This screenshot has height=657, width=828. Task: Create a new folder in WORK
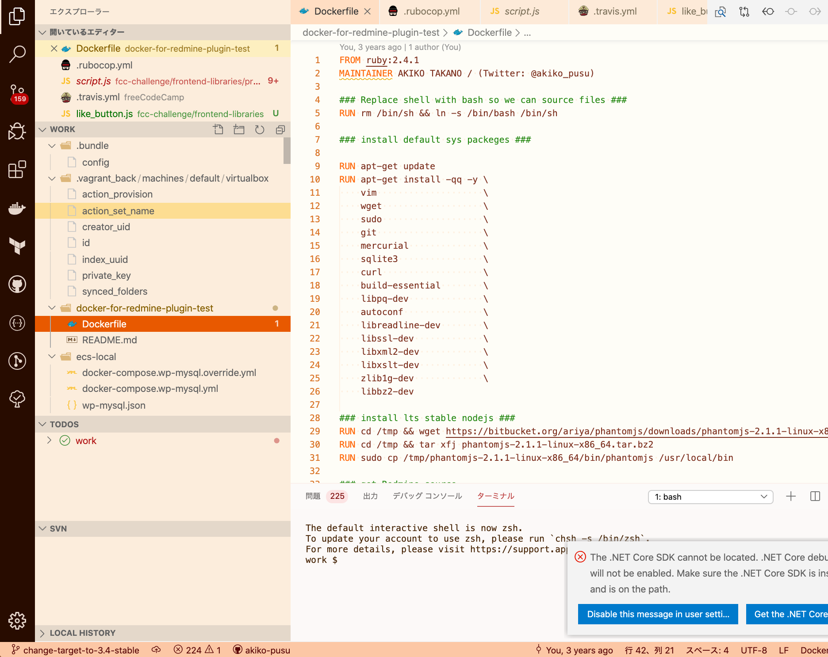[x=239, y=129]
